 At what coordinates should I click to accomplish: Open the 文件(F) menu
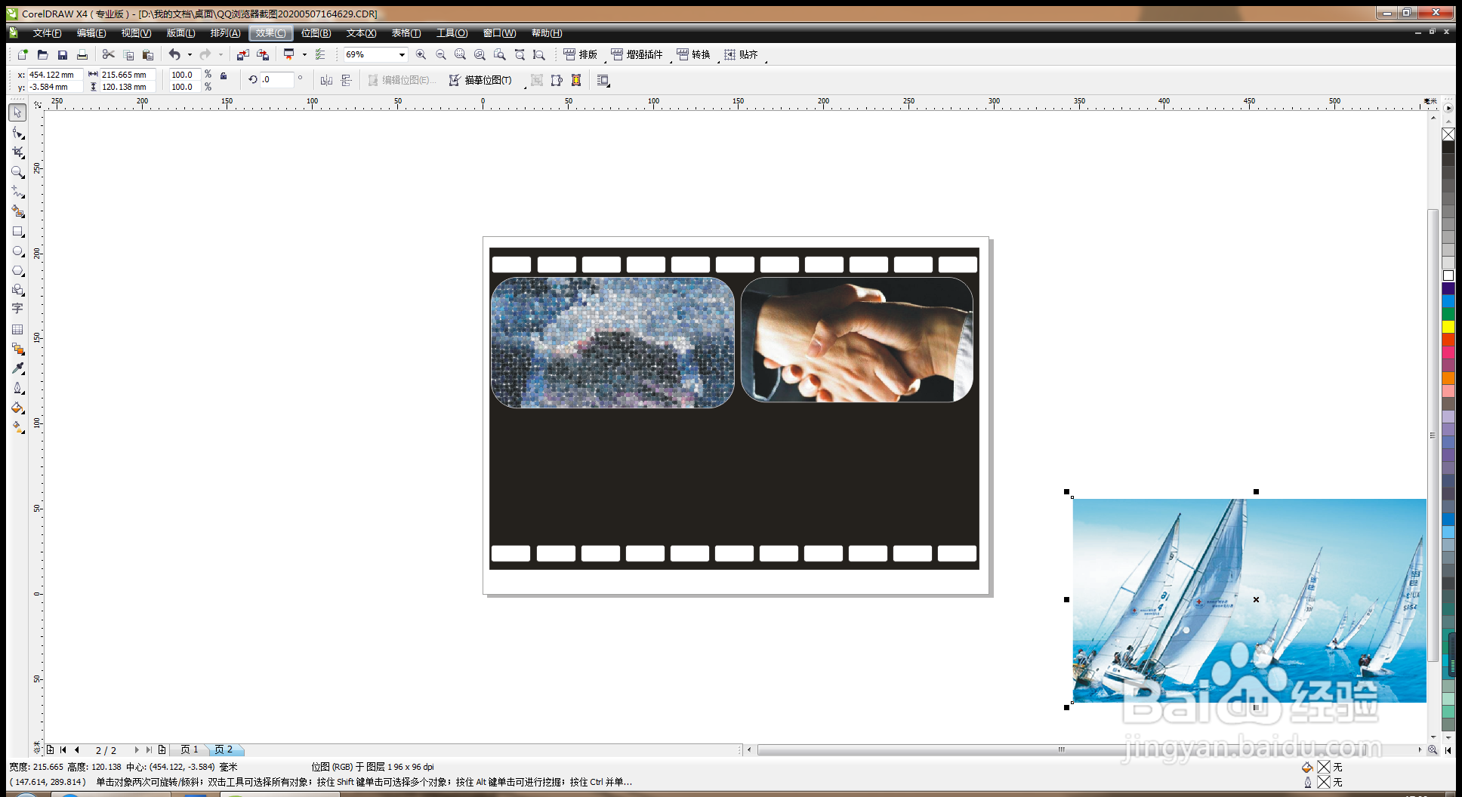pyautogui.click(x=47, y=33)
